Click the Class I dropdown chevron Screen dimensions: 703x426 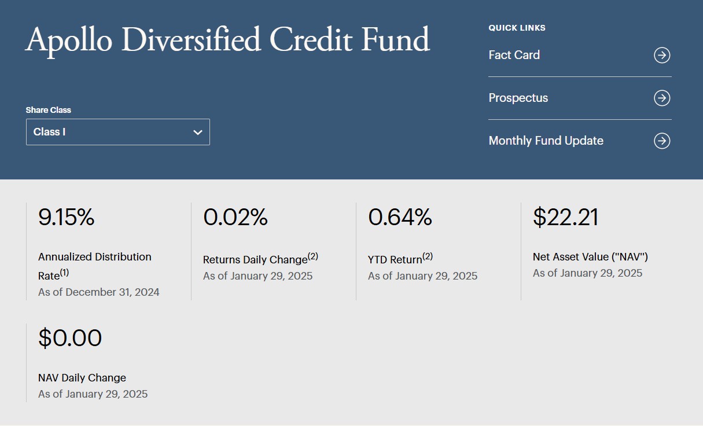pyautogui.click(x=198, y=133)
